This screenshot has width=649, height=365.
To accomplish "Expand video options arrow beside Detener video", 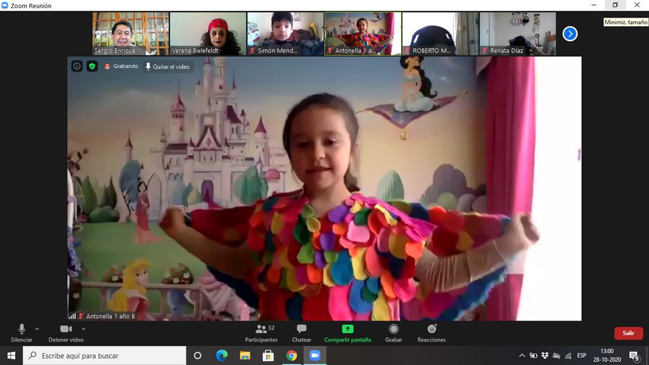I will tap(84, 329).
